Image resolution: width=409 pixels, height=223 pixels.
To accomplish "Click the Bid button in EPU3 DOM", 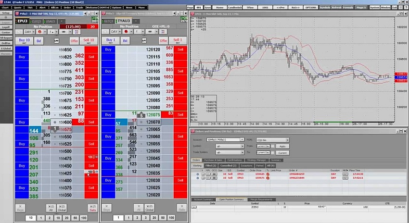I will coord(38,41).
